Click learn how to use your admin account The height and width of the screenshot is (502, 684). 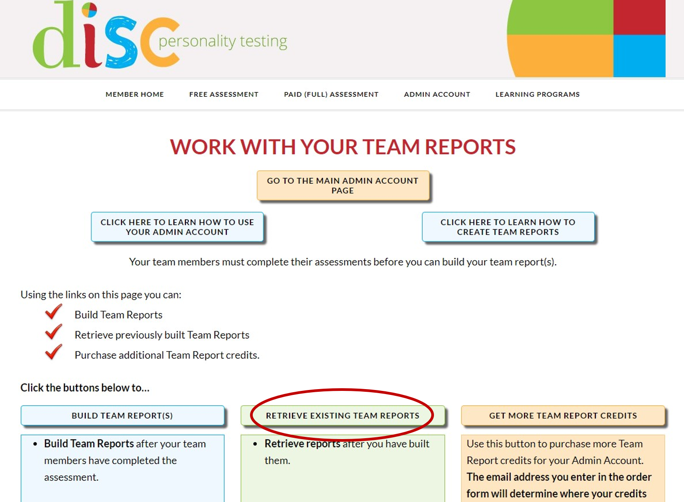point(177,227)
